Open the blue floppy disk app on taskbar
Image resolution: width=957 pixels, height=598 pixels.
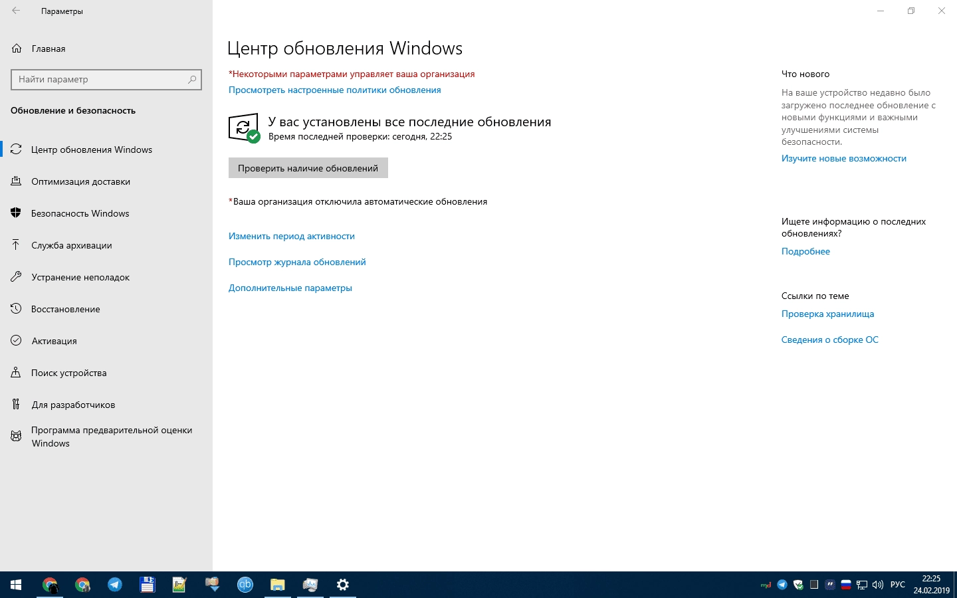pos(147,585)
